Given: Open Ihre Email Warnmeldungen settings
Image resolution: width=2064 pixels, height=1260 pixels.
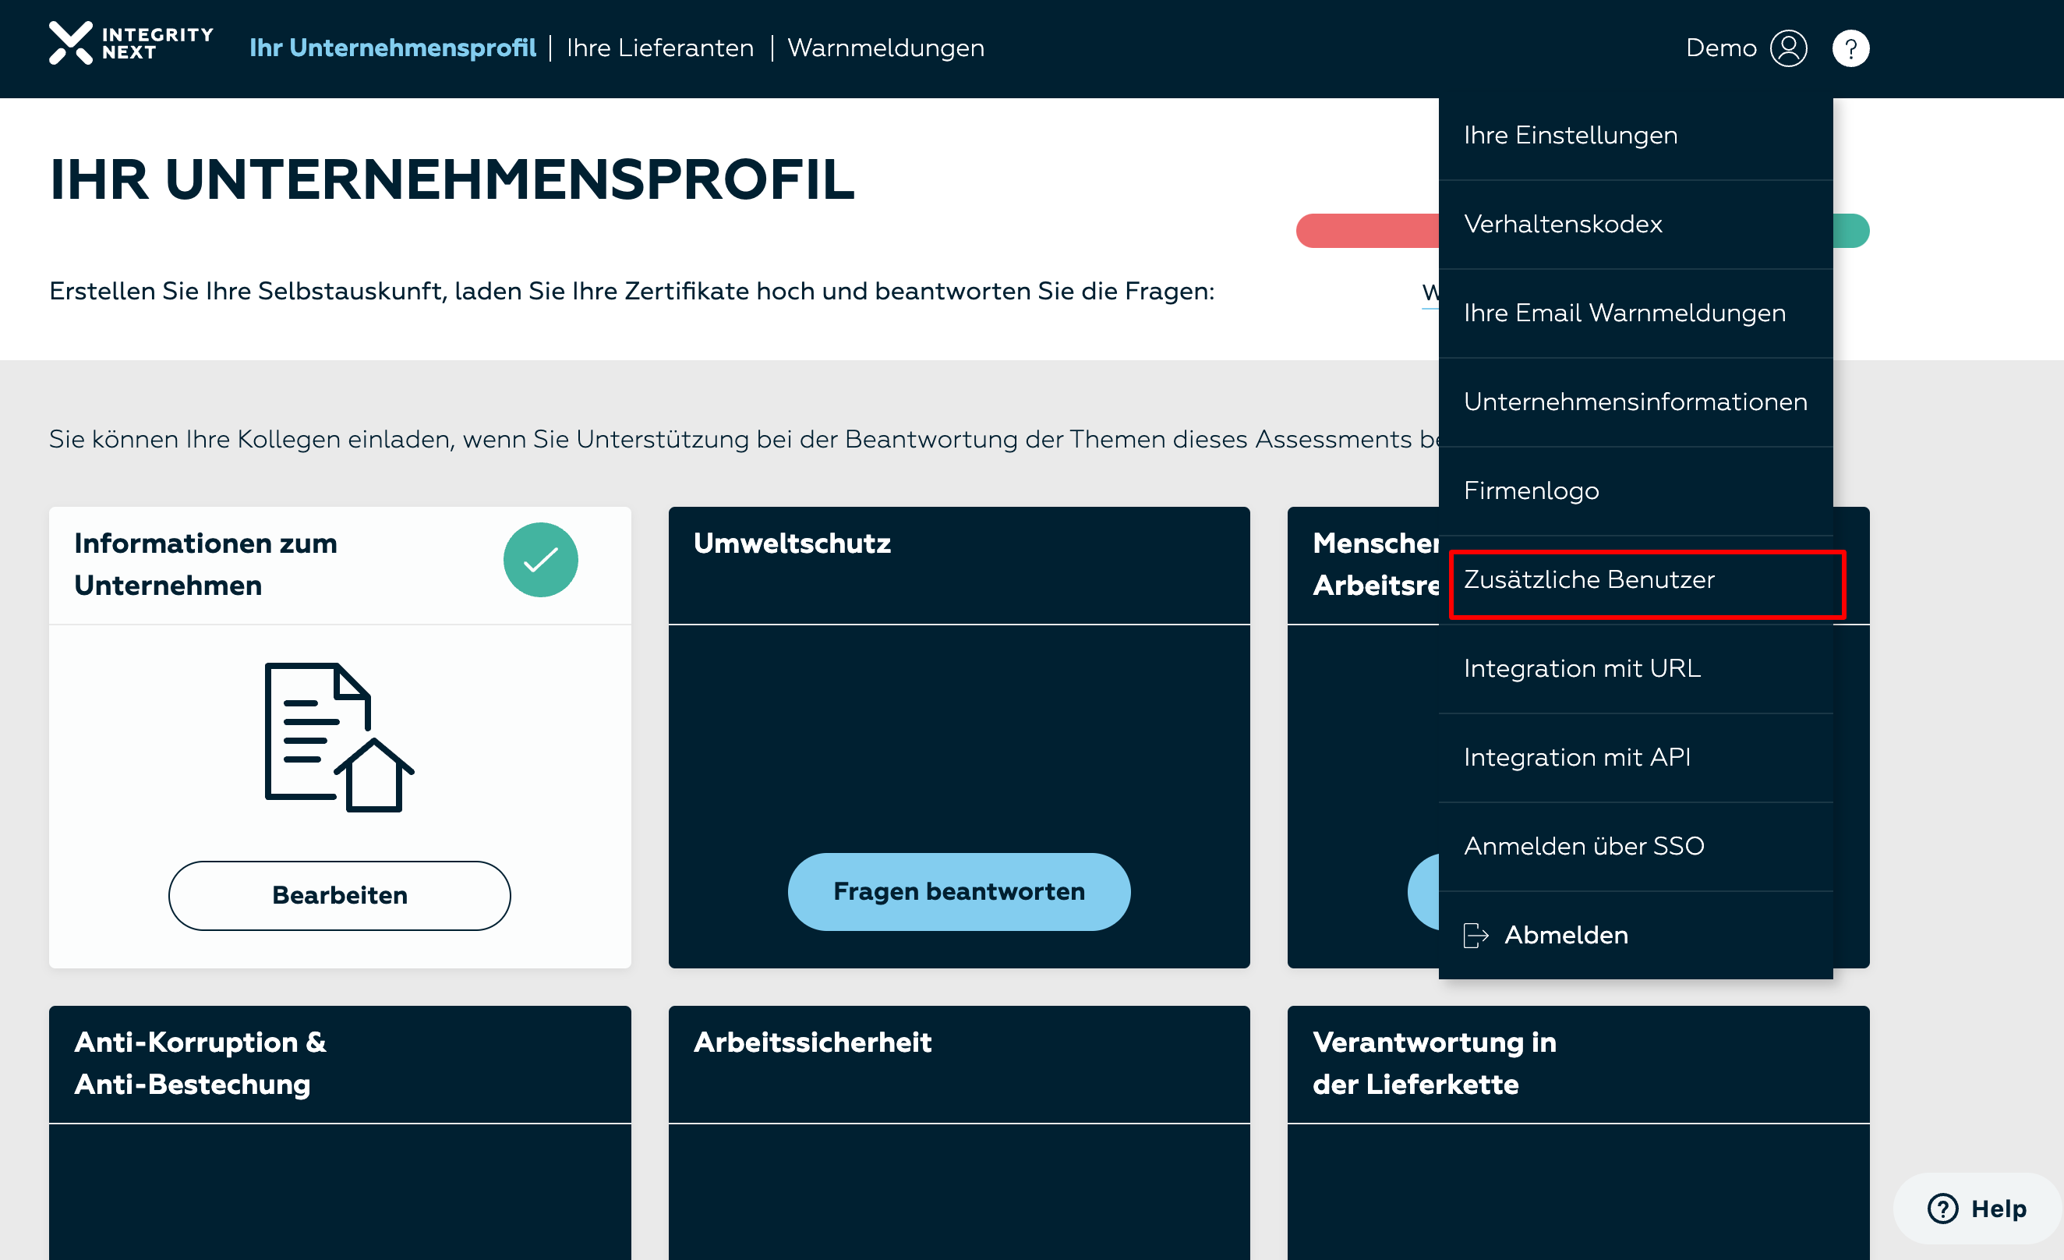Looking at the screenshot, I should 1624,313.
